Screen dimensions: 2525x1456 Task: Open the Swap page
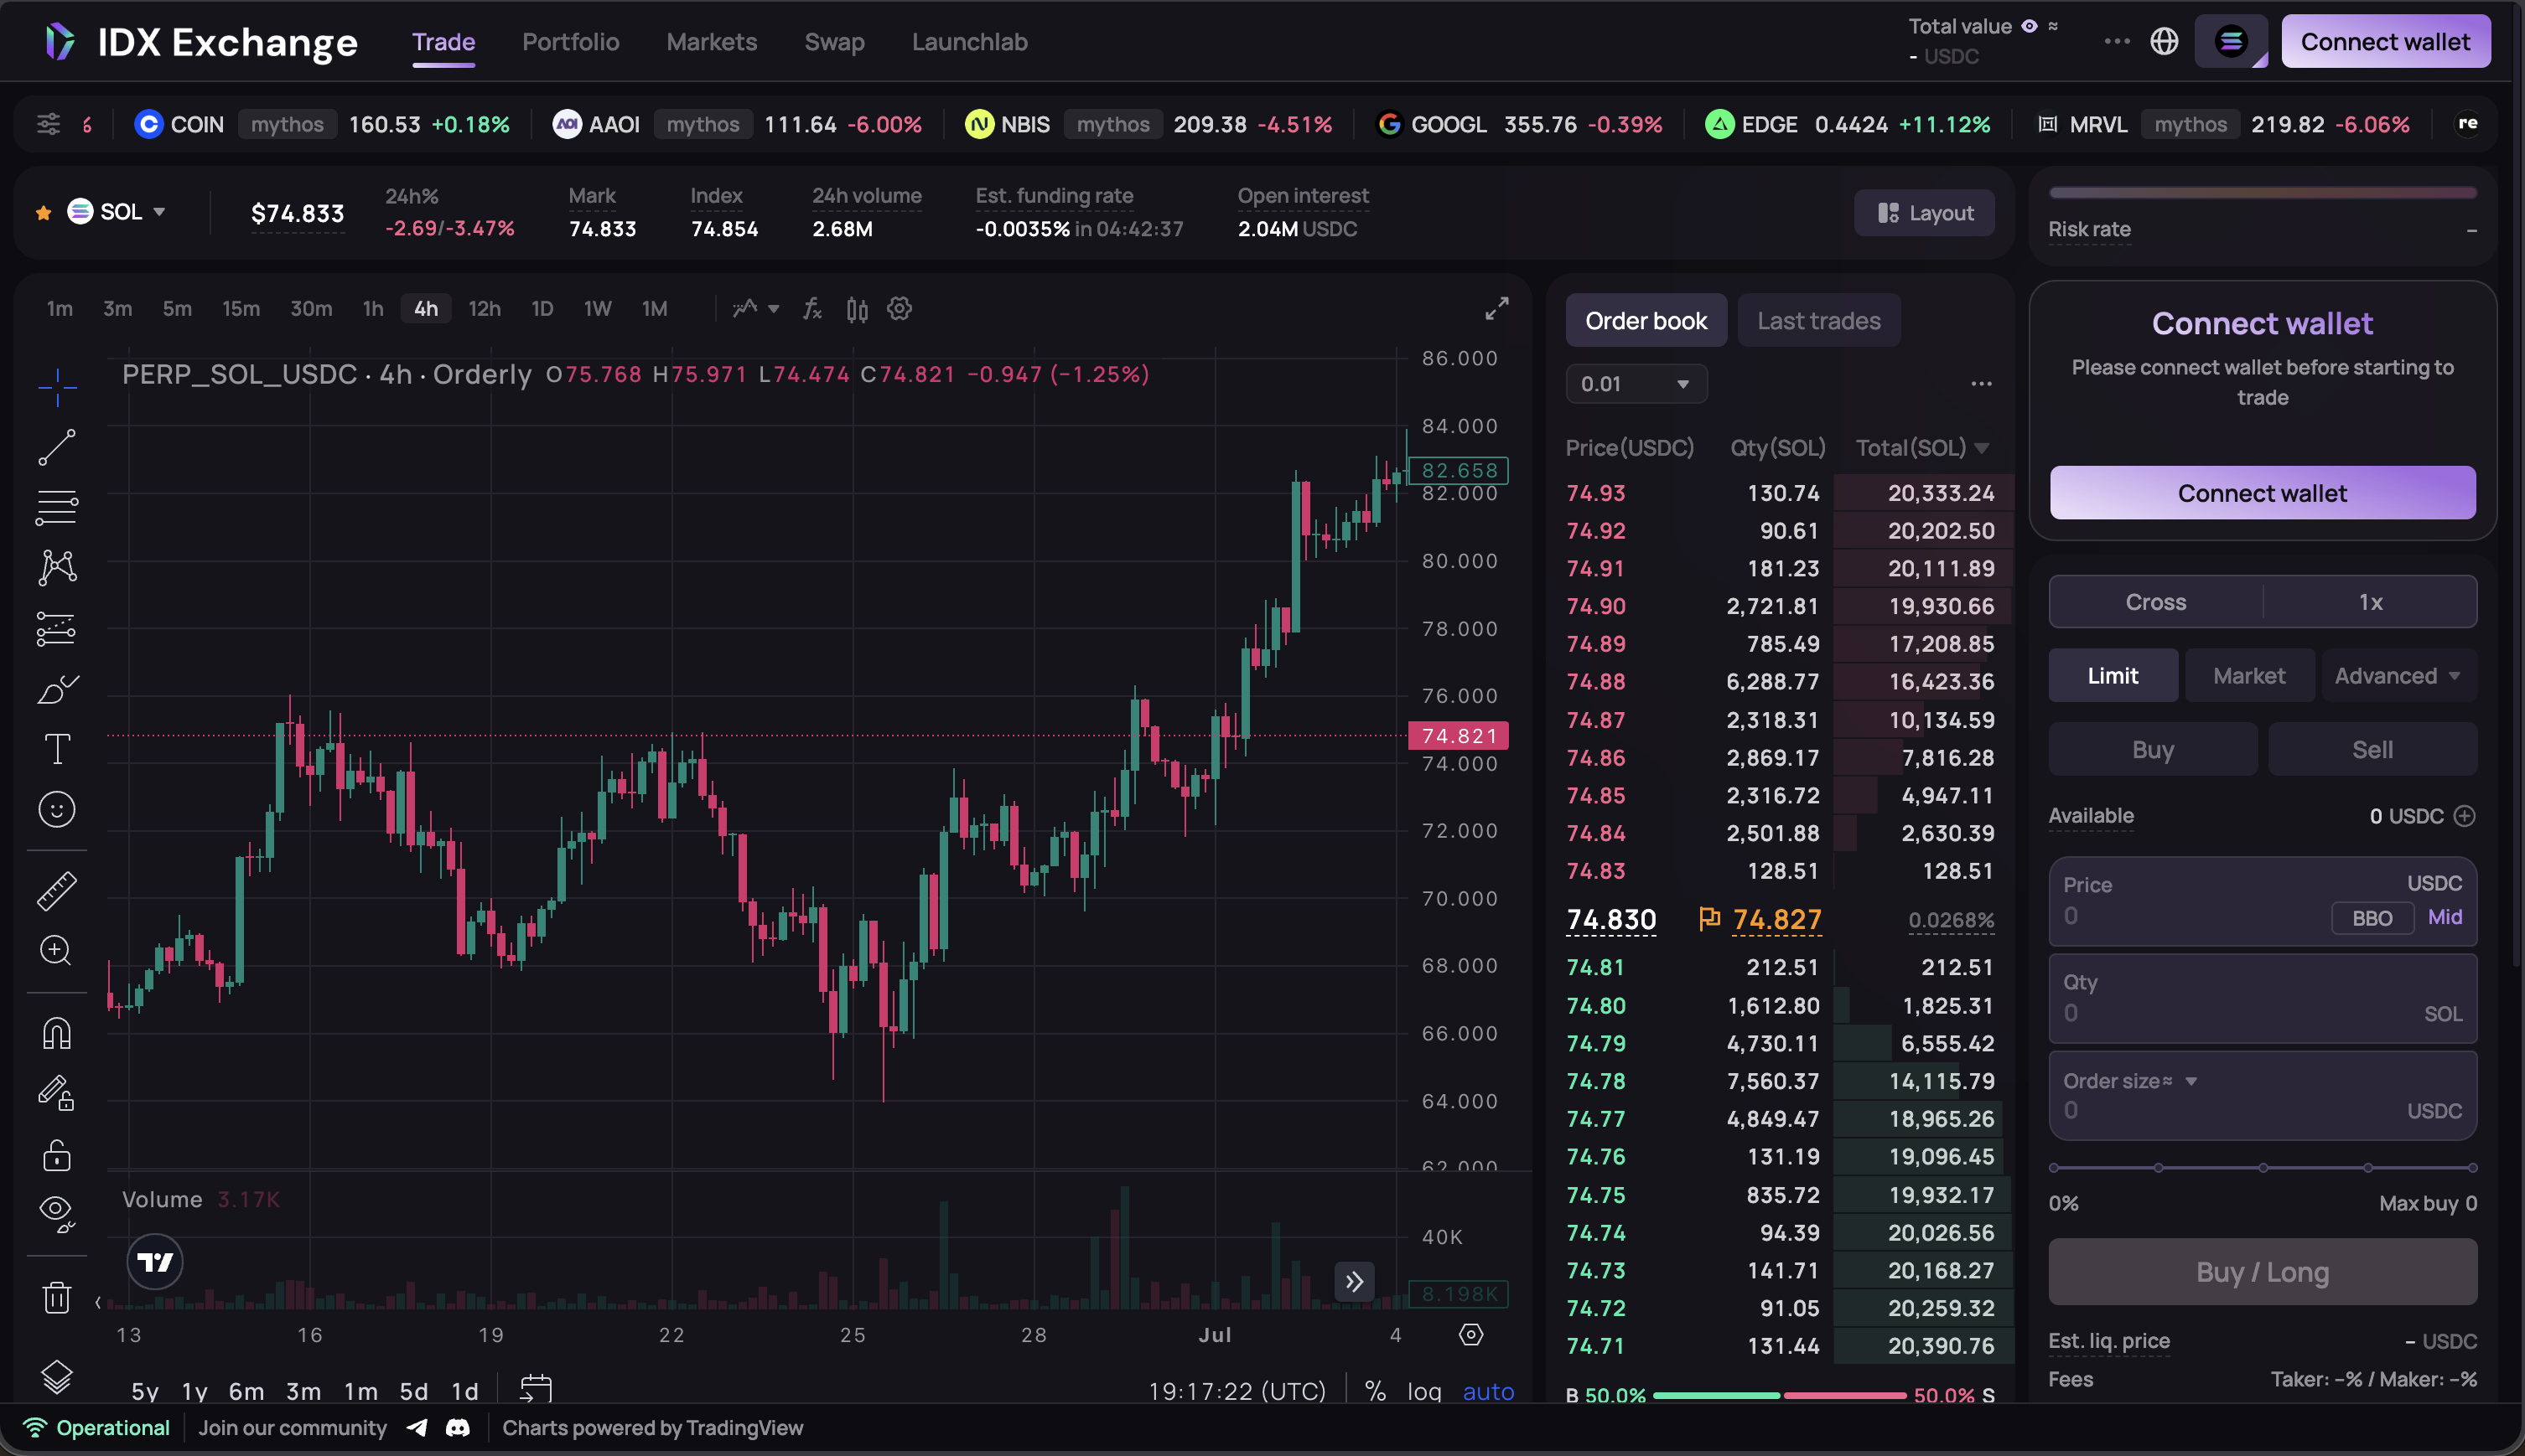tap(834, 42)
